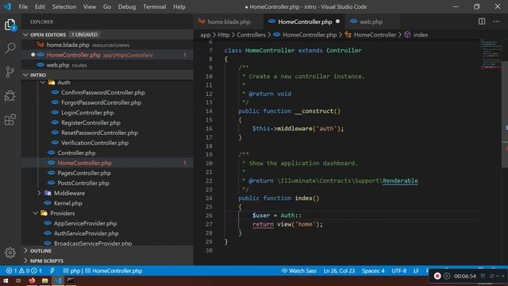The width and height of the screenshot is (508, 286).
Task: Open the terminal app in the taskbar
Action: pos(71,280)
